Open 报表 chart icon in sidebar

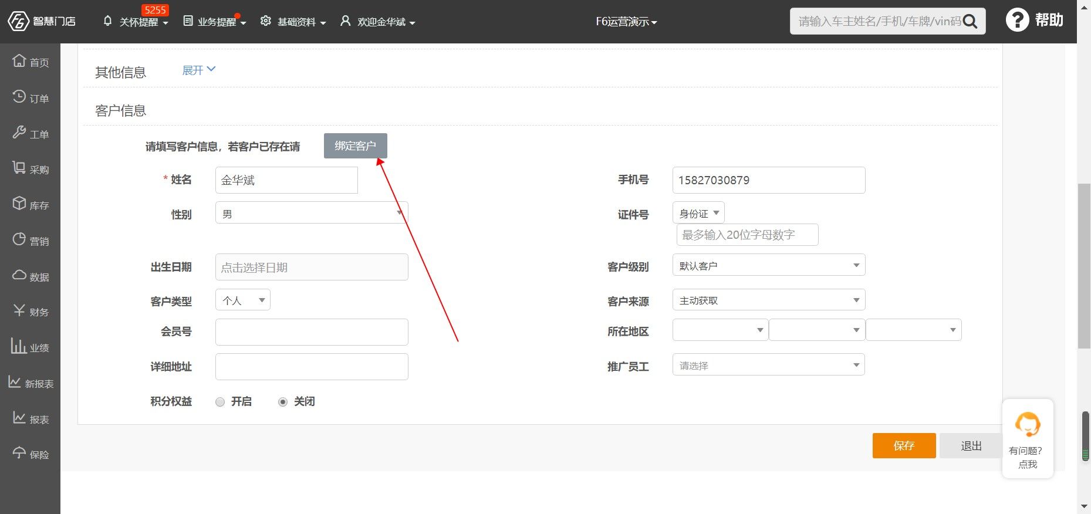pos(19,418)
